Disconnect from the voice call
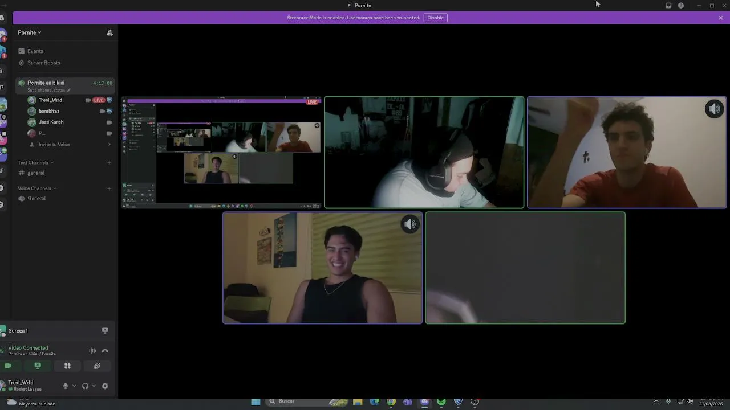Viewport: 730px width, 410px height. point(105,351)
